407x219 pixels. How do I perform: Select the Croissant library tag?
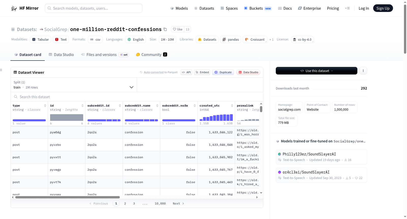(255, 39)
